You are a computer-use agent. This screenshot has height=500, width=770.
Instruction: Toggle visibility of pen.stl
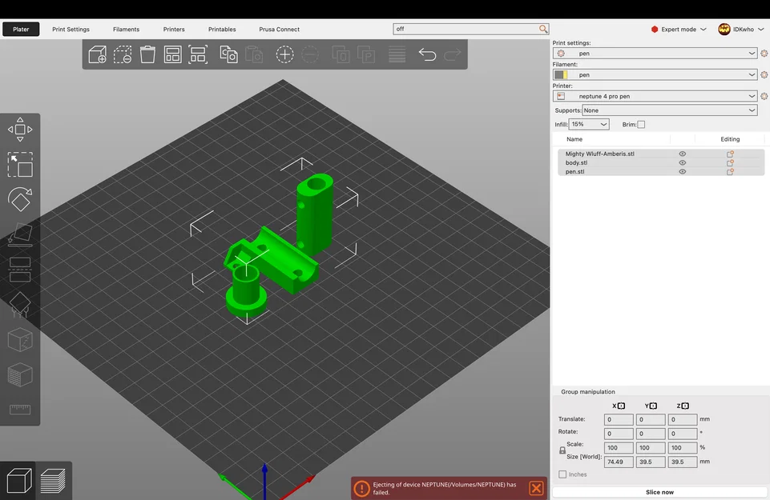point(682,171)
